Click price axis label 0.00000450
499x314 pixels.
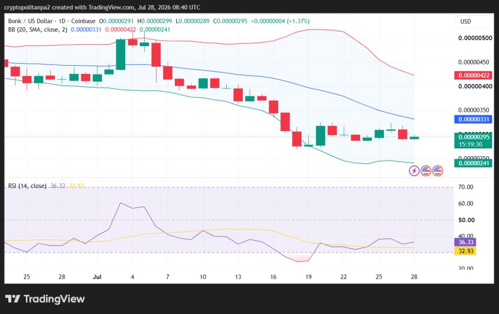(x=474, y=62)
